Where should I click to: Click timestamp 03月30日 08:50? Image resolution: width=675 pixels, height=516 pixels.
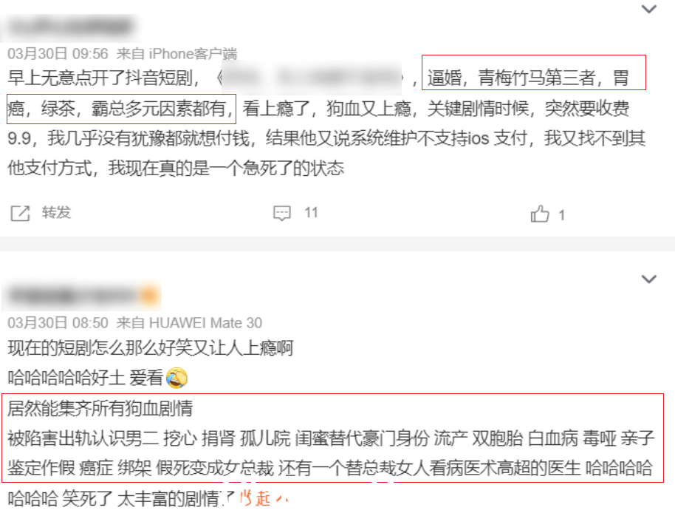[x=58, y=323]
